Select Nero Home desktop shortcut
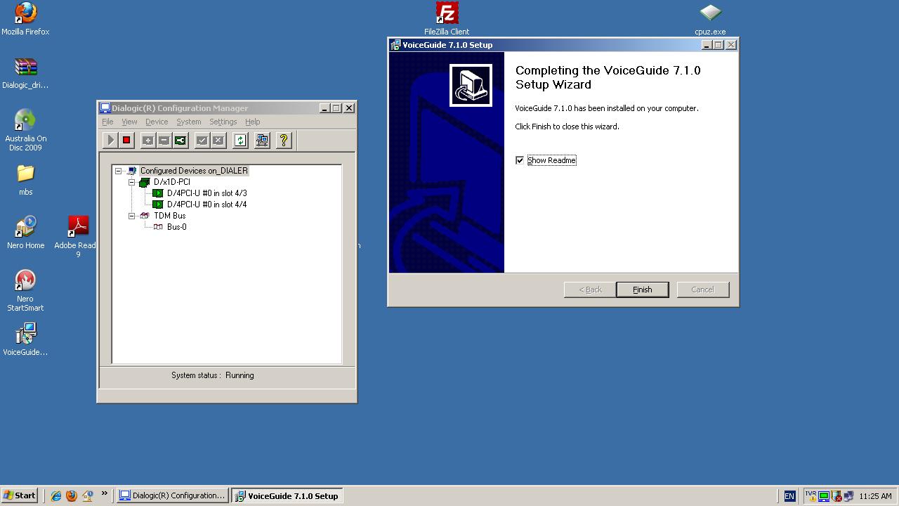This screenshot has height=506, width=899. click(x=25, y=233)
